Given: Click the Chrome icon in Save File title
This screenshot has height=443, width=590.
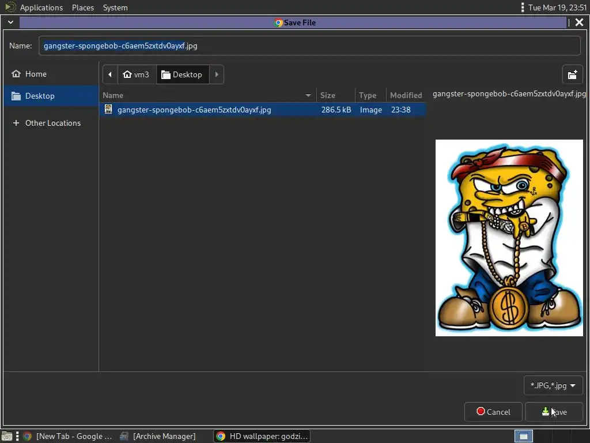Looking at the screenshot, I should click(278, 22).
